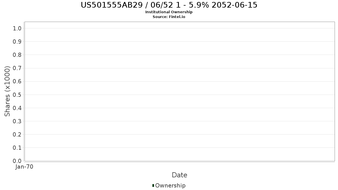Screen dimensions: 338x190
Task: Click the 0.9 y-axis tick label
Action: (x=17, y=42)
